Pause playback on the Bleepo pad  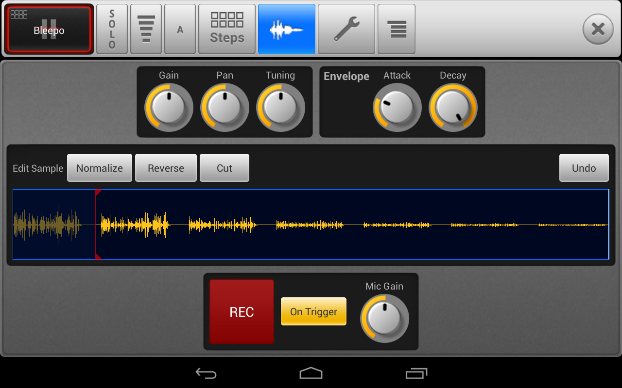pyautogui.click(x=49, y=29)
